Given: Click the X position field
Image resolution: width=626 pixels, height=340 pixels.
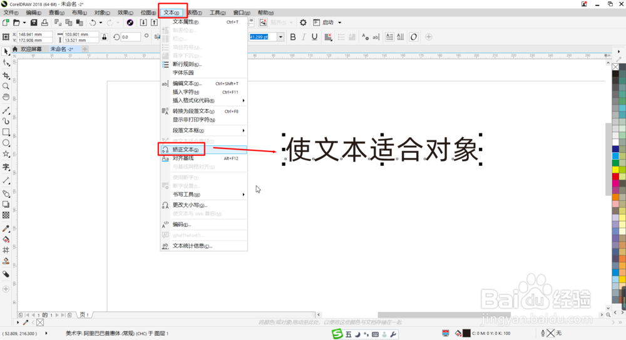Looking at the screenshot, I should [x=35, y=34].
